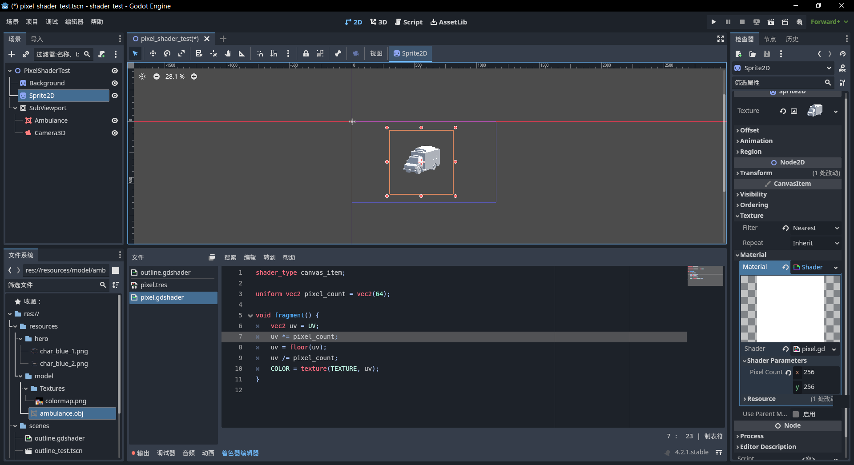
Task: Toggle visibility of Ambulance node
Action: (x=115, y=120)
